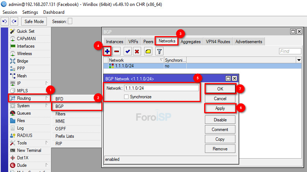
Task: Switch to the Advertisements tab
Action: (x=249, y=42)
